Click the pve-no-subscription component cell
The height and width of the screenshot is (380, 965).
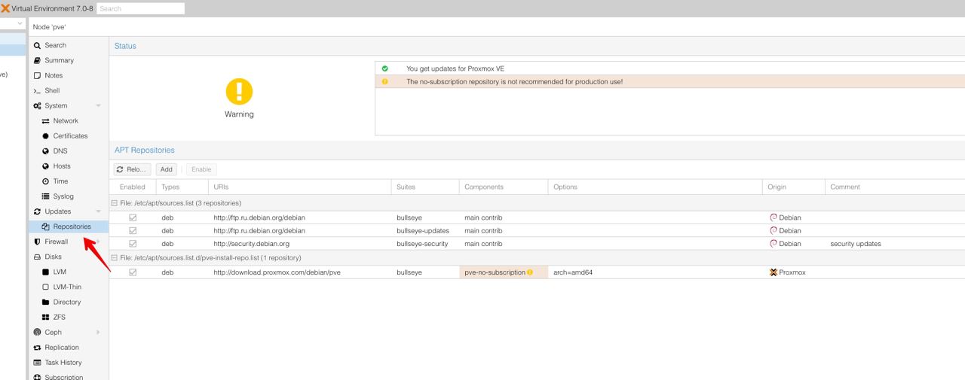504,272
